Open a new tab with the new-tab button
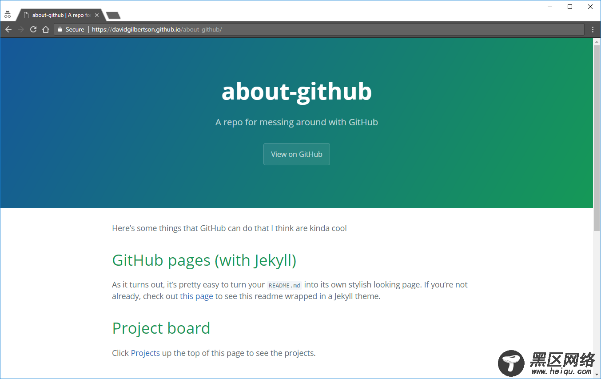Viewport: 601px width, 379px height. [113, 16]
